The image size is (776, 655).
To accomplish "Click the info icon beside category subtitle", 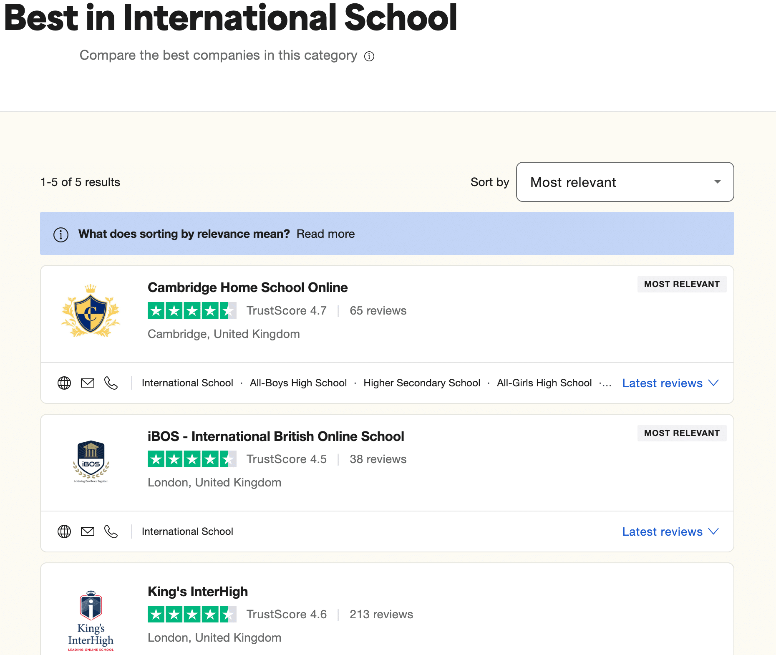I will [x=369, y=56].
